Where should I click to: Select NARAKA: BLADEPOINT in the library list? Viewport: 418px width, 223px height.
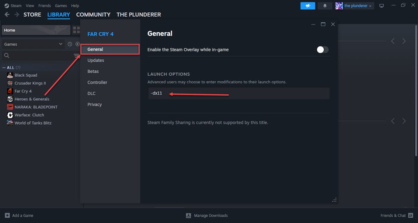(x=36, y=107)
